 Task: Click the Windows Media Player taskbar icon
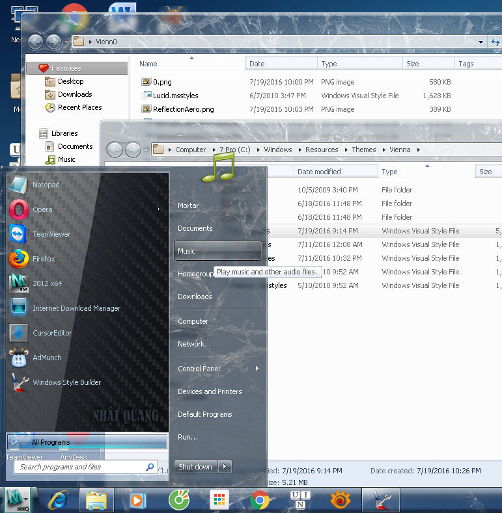[x=137, y=500]
